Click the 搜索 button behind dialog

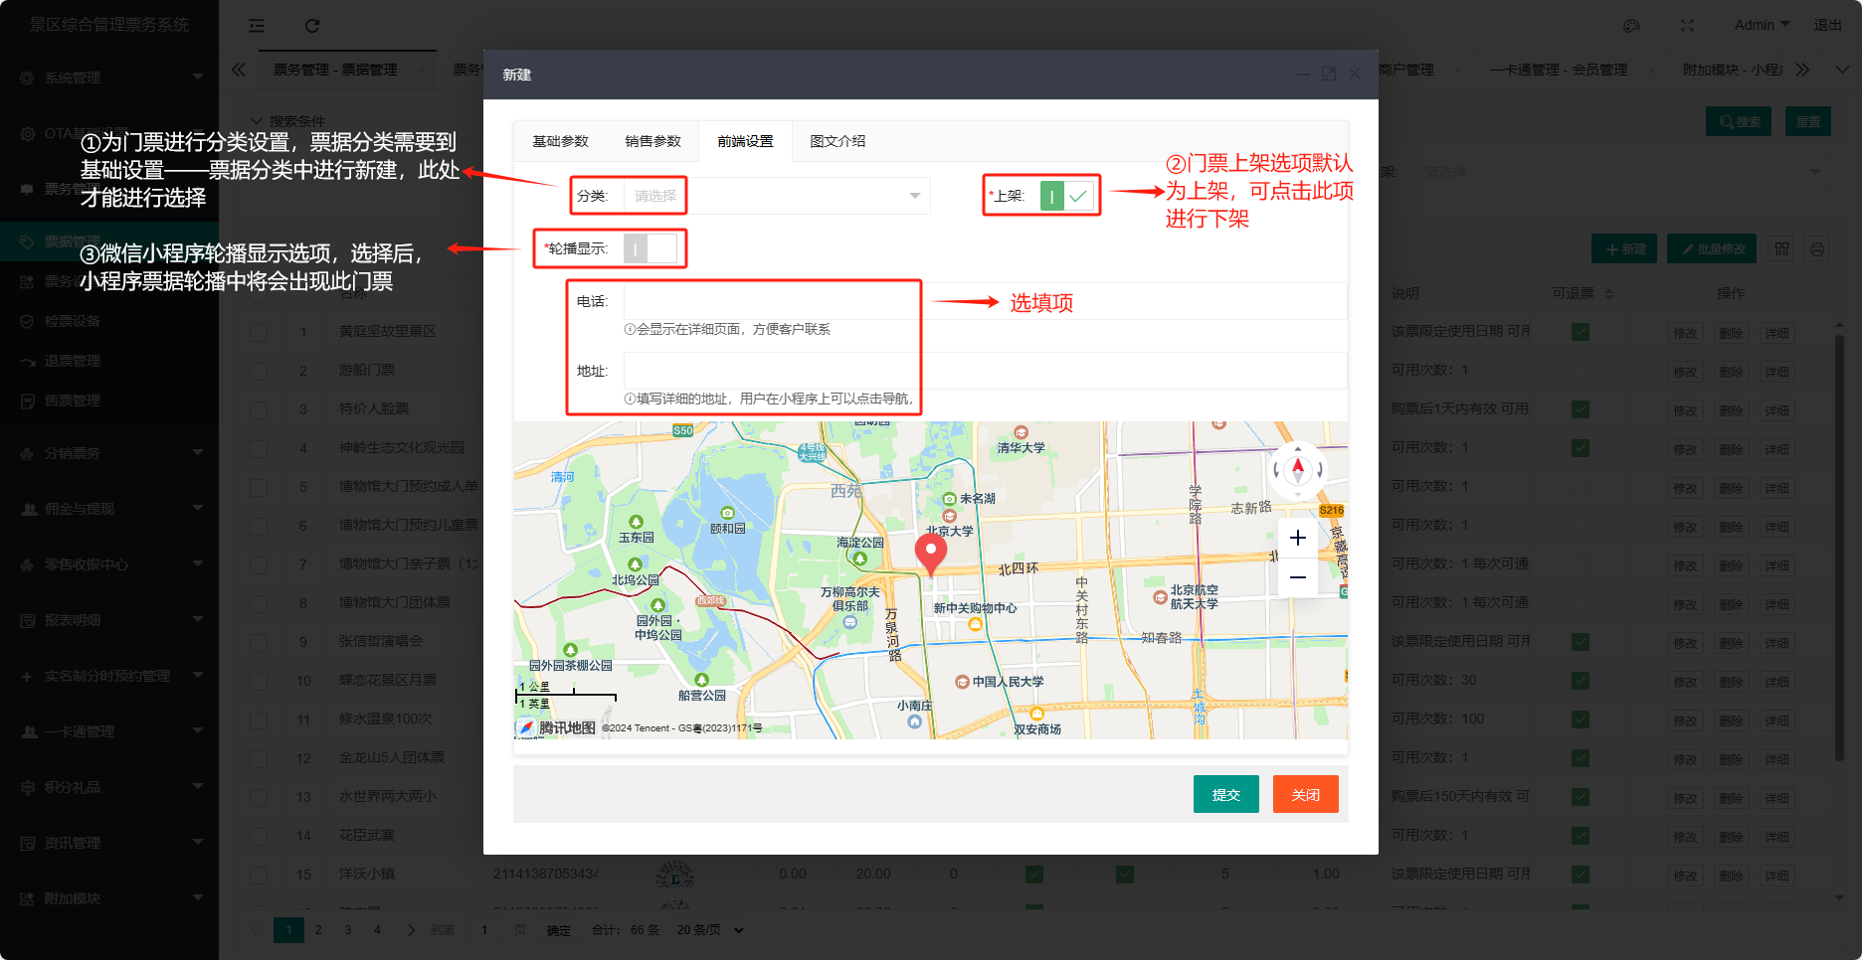(x=1739, y=121)
